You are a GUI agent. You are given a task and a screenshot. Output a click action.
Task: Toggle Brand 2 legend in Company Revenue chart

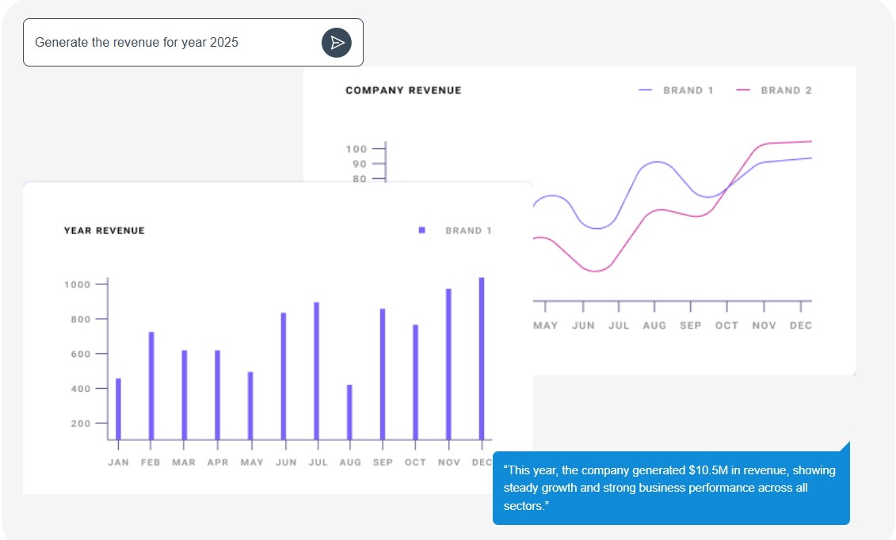(x=774, y=90)
